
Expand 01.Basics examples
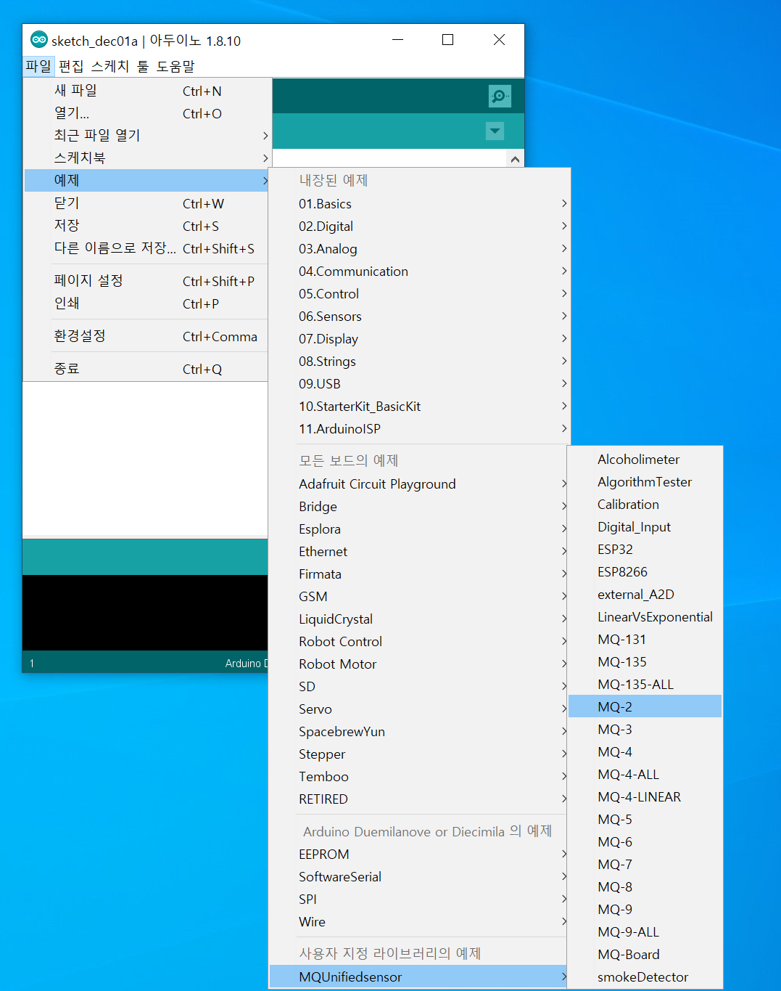point(419,204)
